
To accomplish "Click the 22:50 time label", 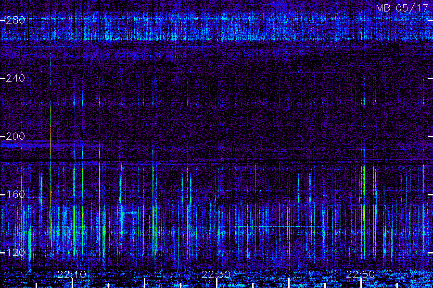I will [361, 274].
